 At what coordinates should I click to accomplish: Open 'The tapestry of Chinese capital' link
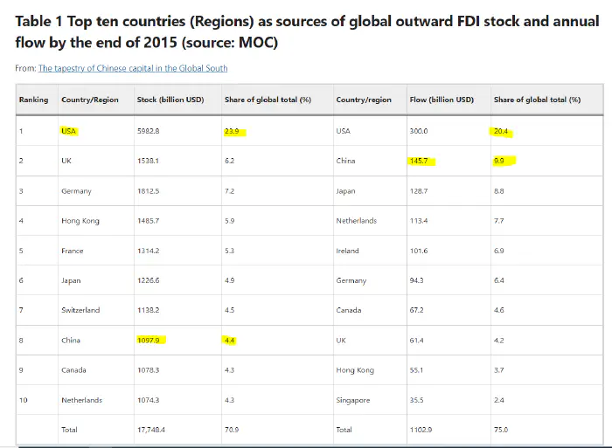132,68
